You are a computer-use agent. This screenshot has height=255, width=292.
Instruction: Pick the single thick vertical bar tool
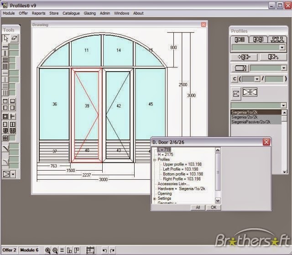pyautogui.click(x=5, y=53)
